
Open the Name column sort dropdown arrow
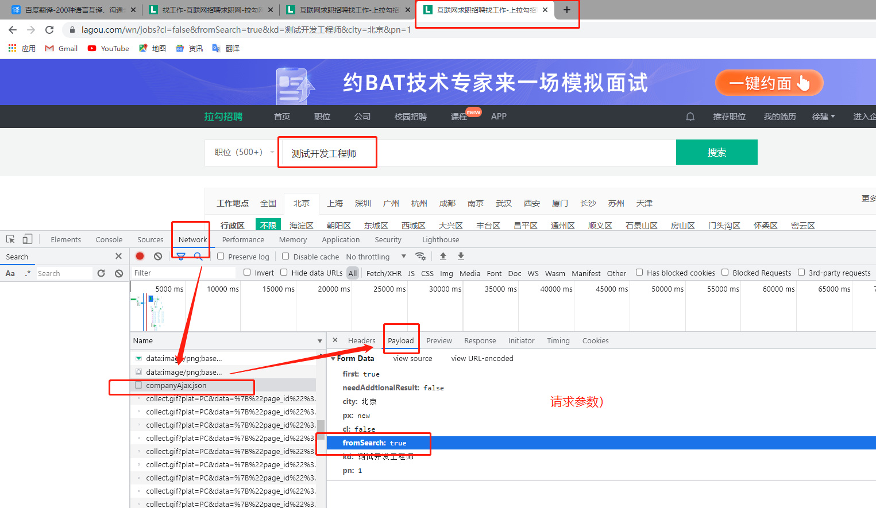320,341
